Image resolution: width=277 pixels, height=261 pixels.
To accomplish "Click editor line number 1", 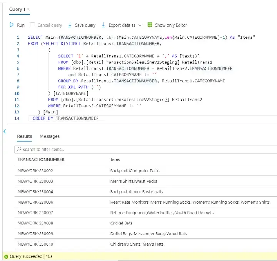I will 18,37.
